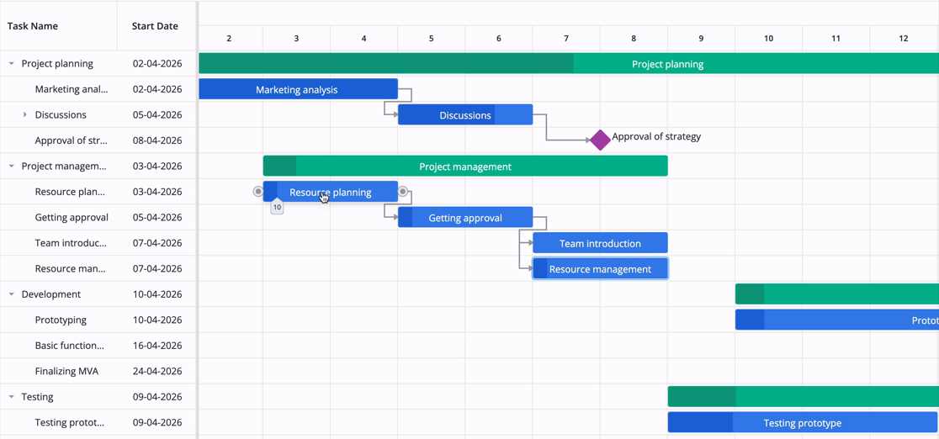Screen dimensions: 939x439
Task: Collapse the Development group
Action: [x=12, y=294]
